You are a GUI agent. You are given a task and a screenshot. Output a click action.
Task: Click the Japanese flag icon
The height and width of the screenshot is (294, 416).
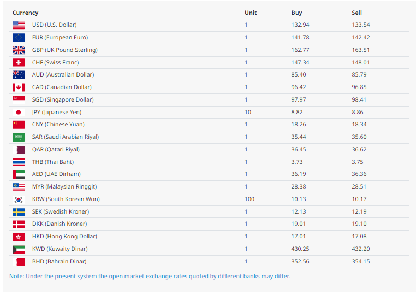click(19, 112)
